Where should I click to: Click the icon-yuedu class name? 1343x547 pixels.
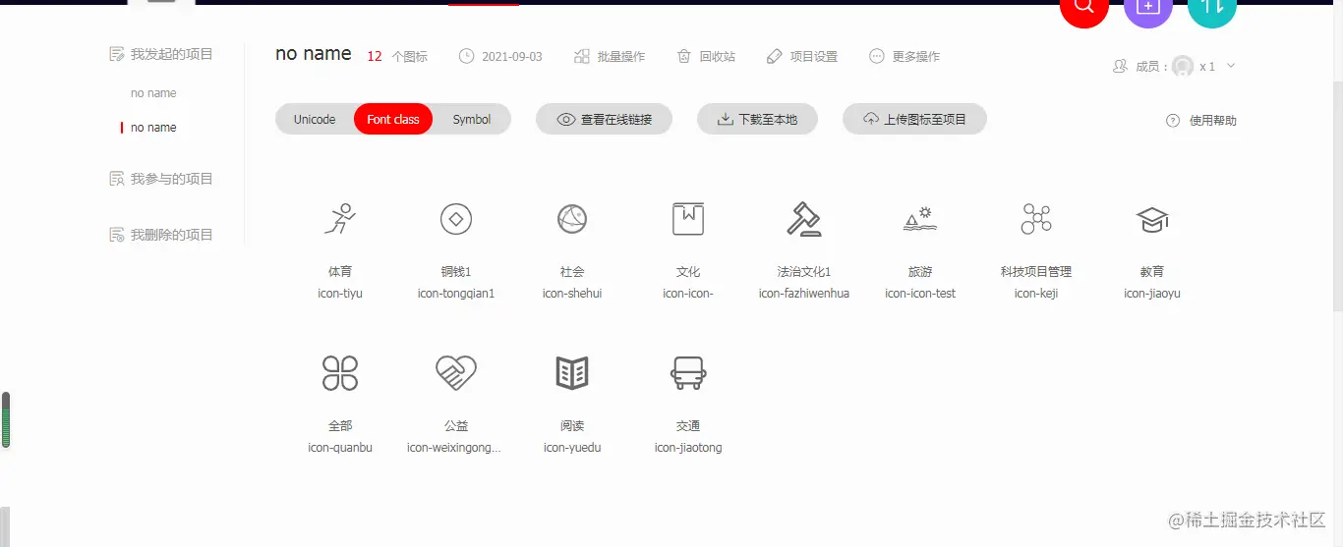(x=572, y=448)
